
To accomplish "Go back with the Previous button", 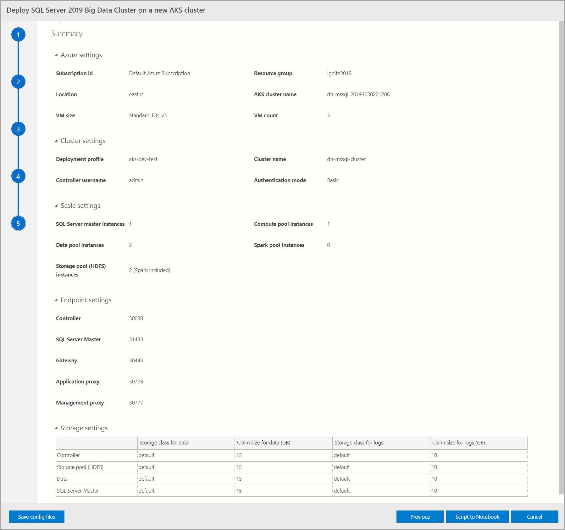I will (x=420, y=517).
